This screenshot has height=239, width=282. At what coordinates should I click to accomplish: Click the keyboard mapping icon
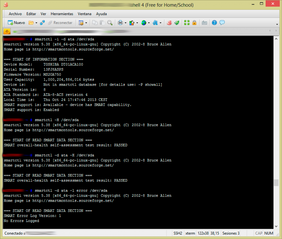(x=205, y=23)
